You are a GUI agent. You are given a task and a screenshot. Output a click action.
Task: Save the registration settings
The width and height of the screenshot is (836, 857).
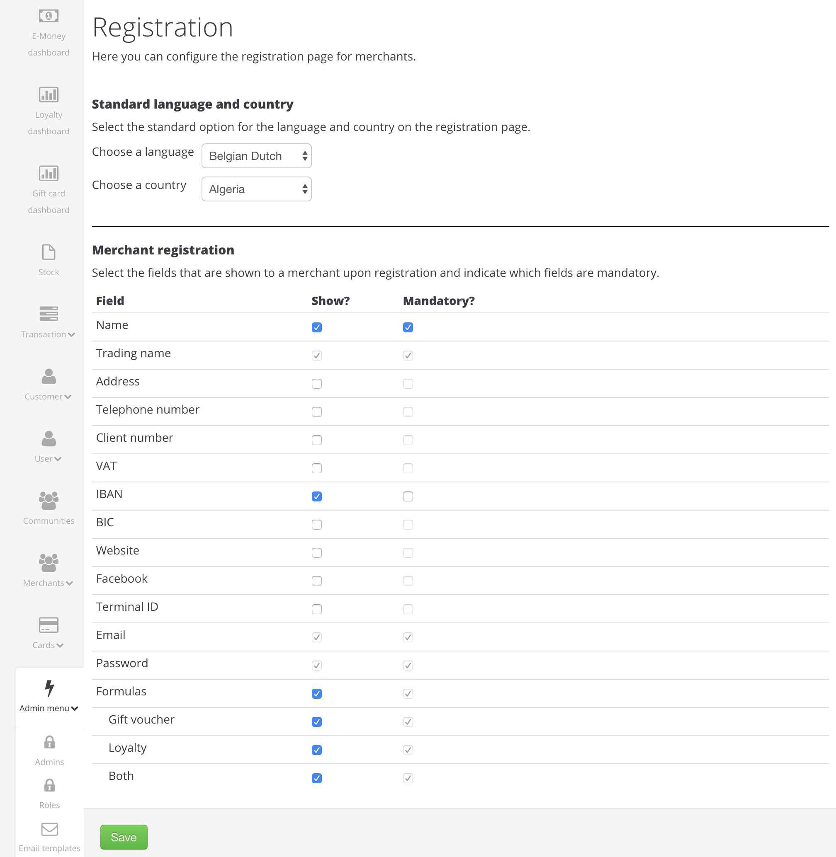124,837
